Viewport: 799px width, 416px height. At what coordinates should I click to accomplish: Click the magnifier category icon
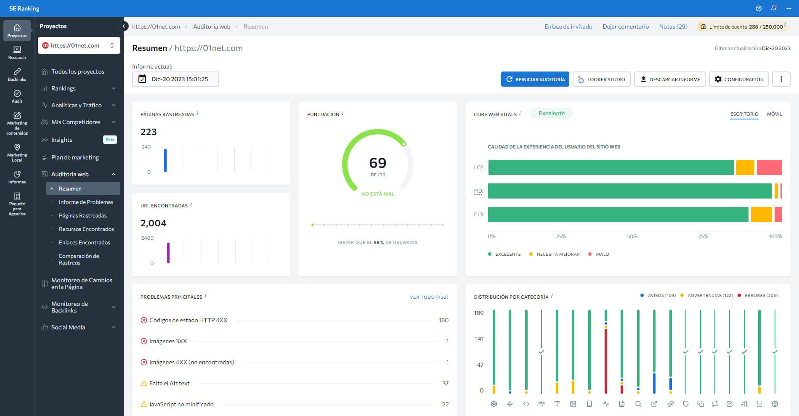coord(638,404)
